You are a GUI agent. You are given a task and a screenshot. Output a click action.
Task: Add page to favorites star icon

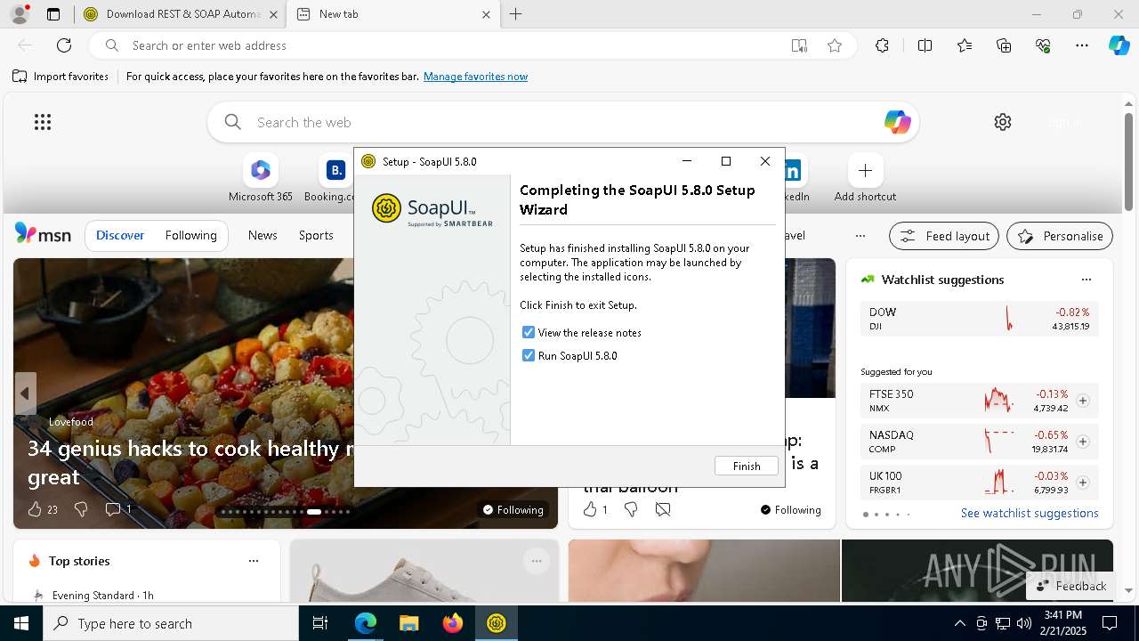[835, 45]
